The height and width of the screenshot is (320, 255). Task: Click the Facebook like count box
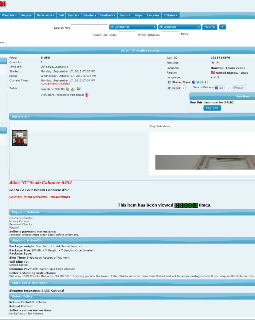pyautogui.click(x=228, y=88)
